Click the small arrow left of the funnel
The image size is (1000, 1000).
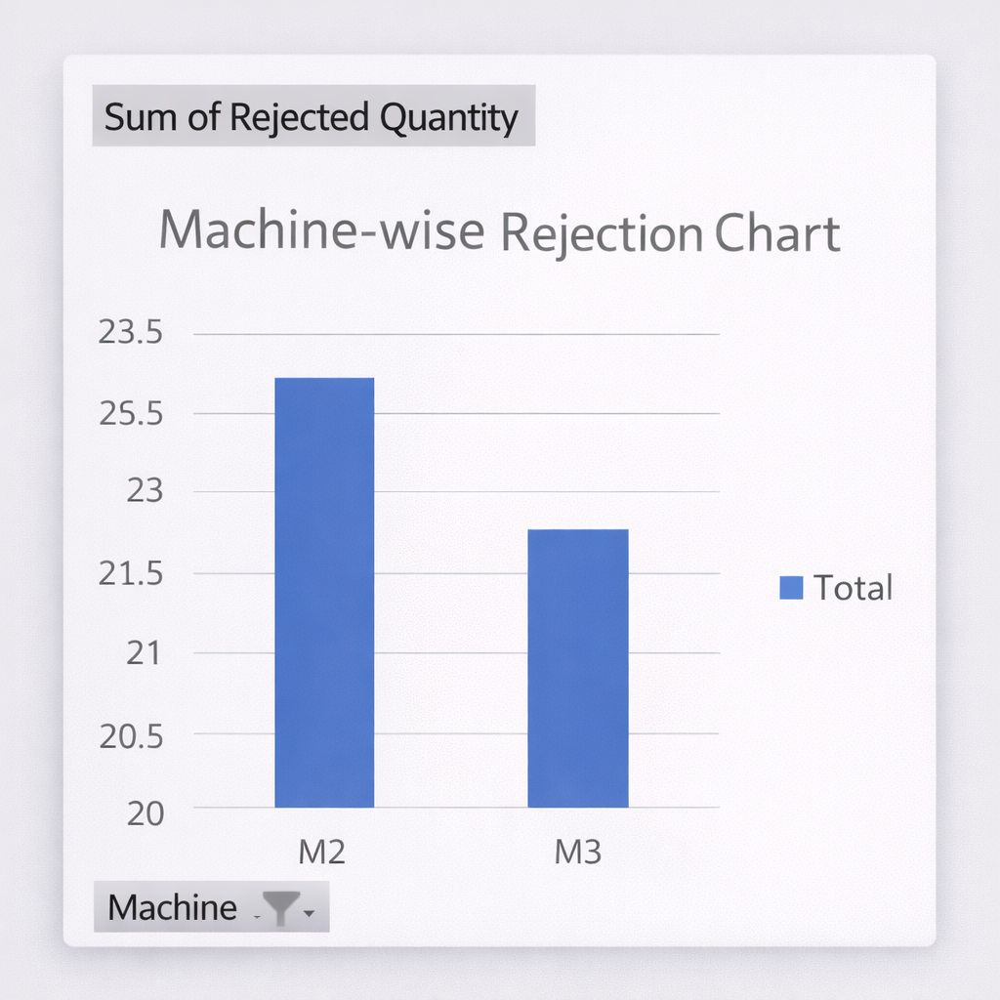[x=256, y=916]
